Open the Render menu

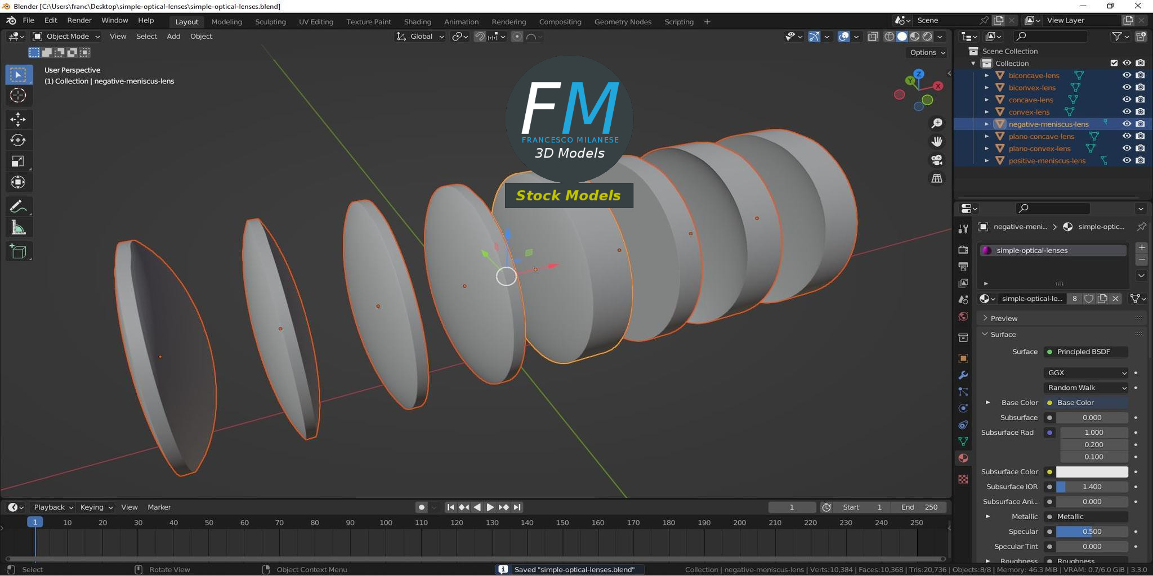(79, 20)
